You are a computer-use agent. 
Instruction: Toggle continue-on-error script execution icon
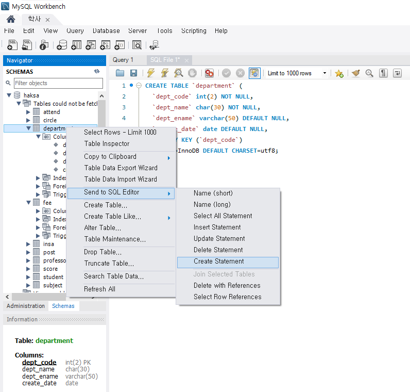pyautogui.click(x=209, y=73)
